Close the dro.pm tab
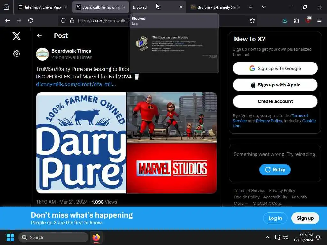Image resolution: width=327 pixels, height=245 pixels. click(x=239, y=7)
